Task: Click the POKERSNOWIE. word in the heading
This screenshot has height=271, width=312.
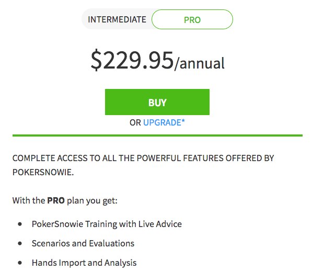Action: pos(43,172)
